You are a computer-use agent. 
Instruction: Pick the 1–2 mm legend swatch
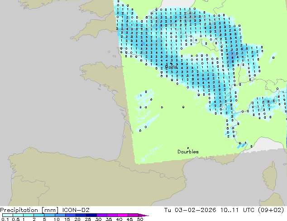(x=29, y=215)
